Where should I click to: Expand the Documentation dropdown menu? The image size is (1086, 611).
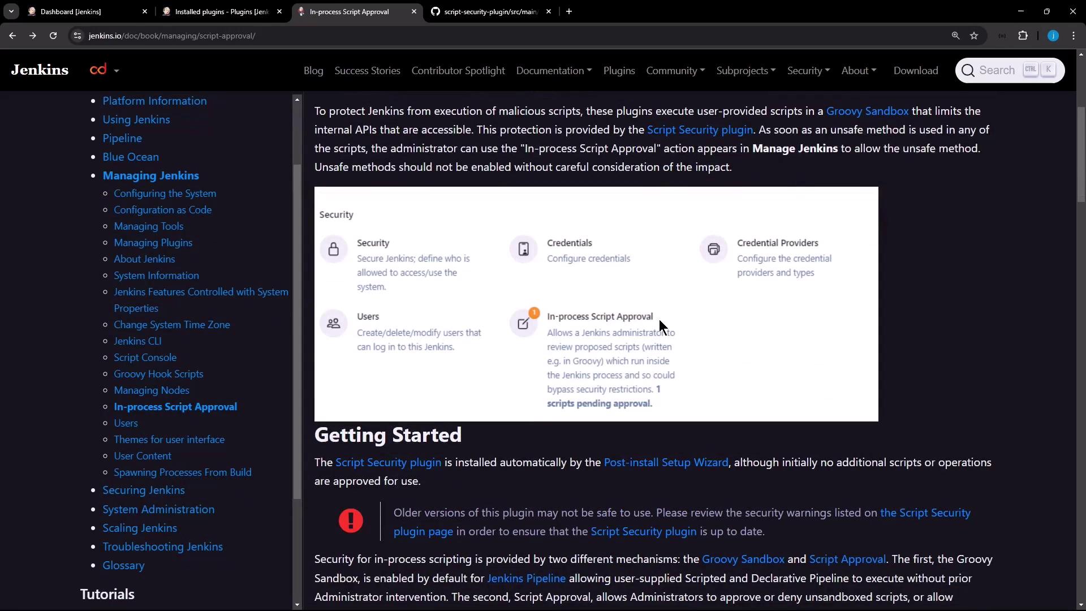(x=553, y=71)
